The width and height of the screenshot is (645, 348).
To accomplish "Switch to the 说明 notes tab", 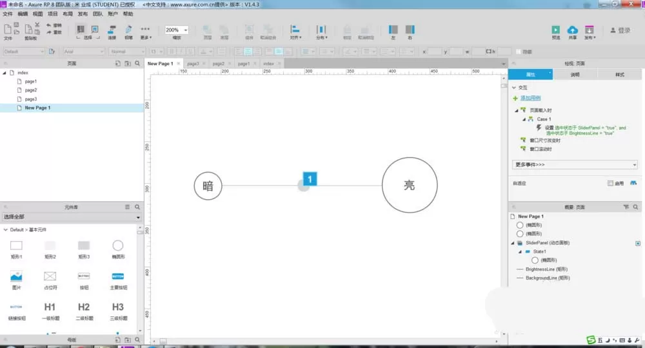I will pyautogui.click(x=575, y=74).
